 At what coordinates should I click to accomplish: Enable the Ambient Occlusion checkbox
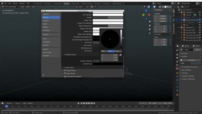[182, 67]
